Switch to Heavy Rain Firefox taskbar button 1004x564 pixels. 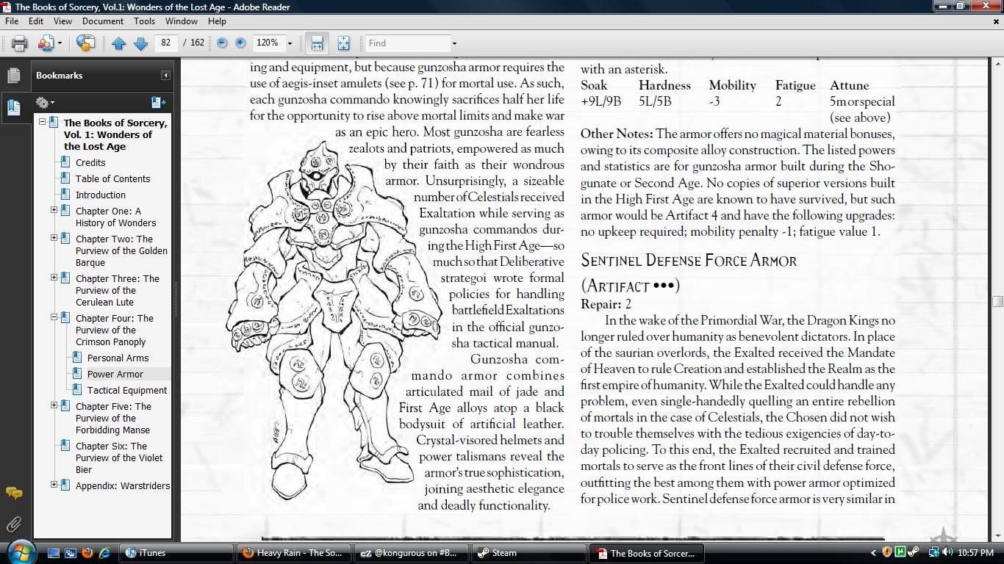point(294,553)
